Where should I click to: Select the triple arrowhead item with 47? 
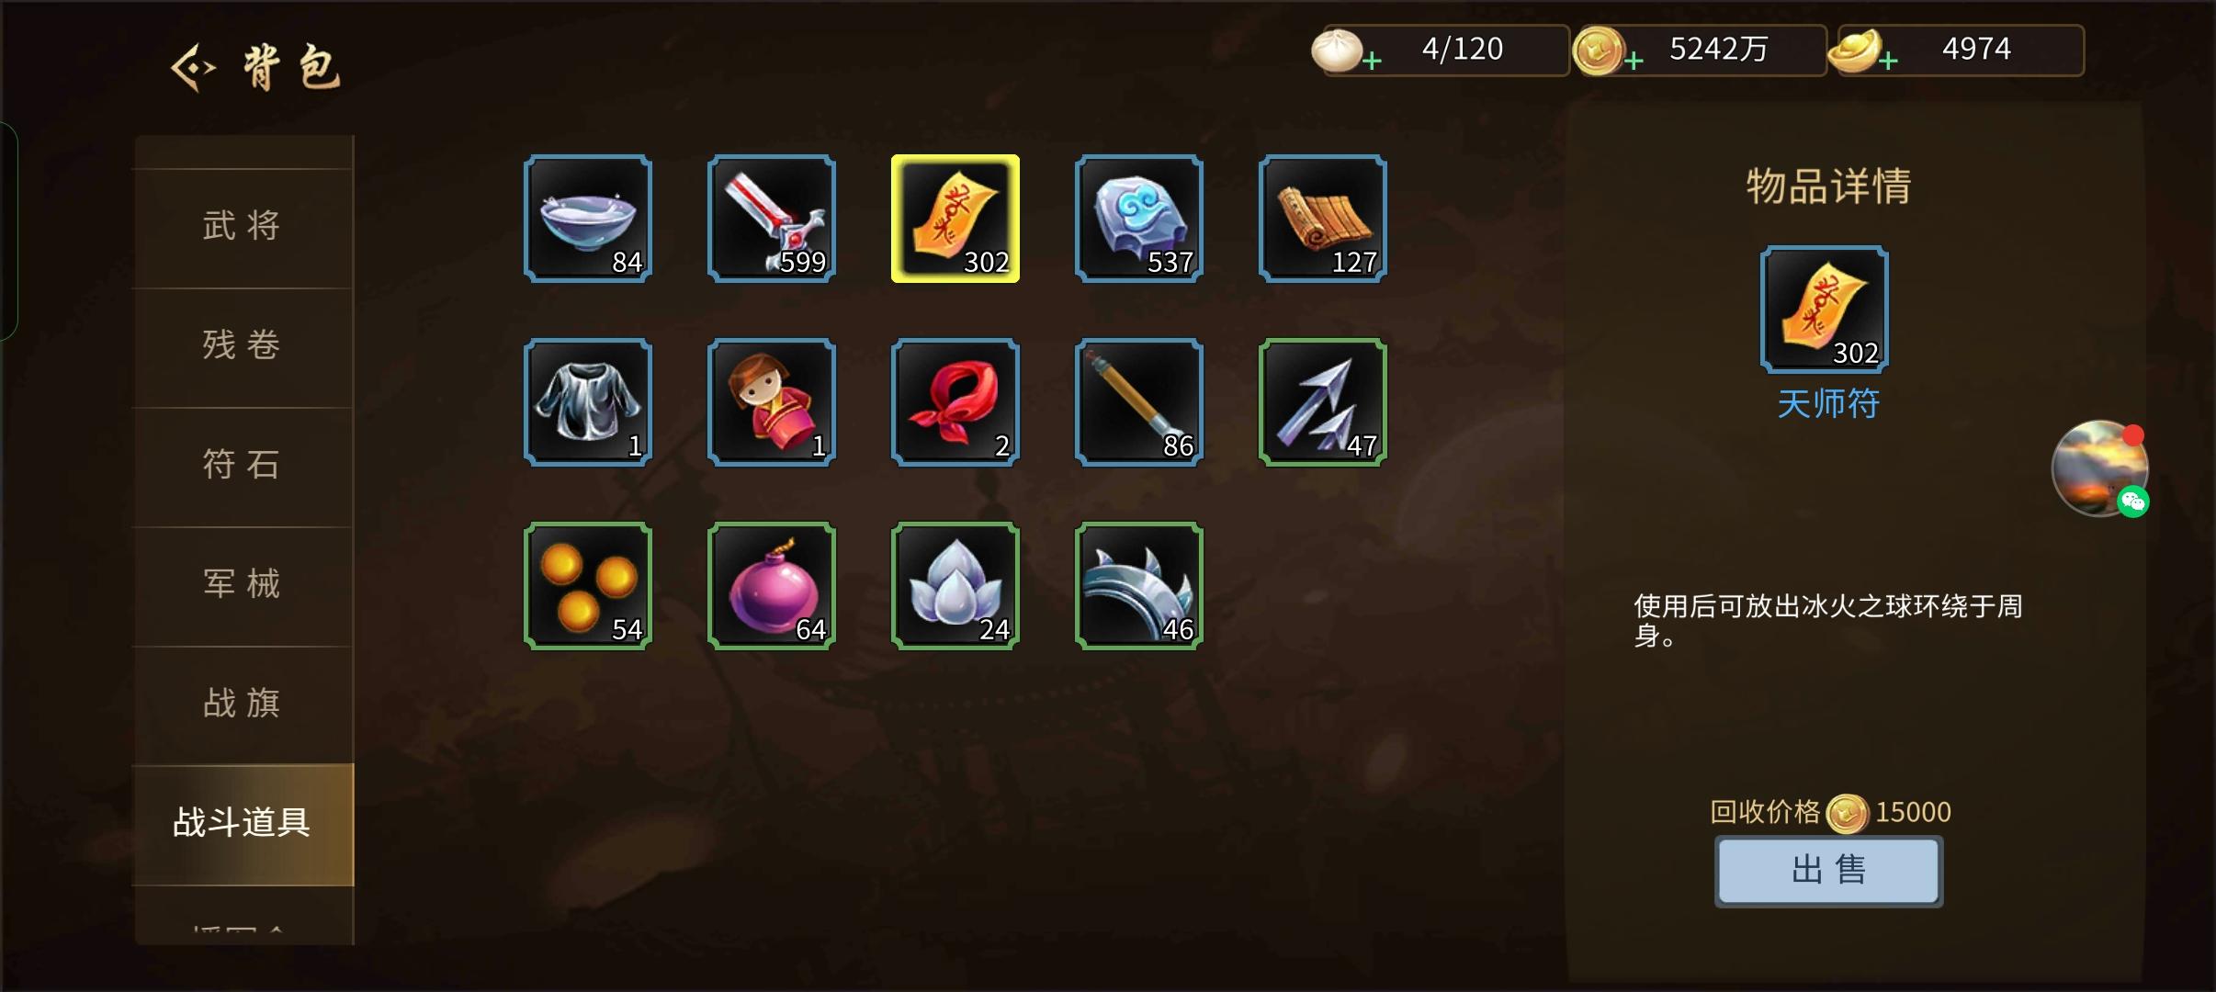[x=1323, y=402]
